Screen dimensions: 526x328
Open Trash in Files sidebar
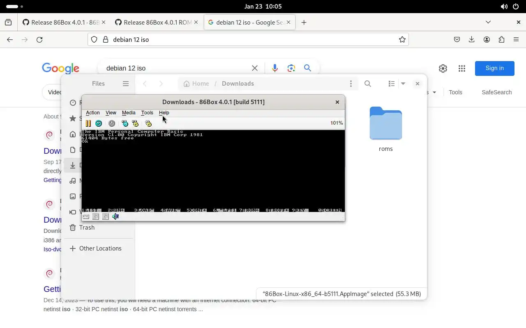click(x=99, y=228)
